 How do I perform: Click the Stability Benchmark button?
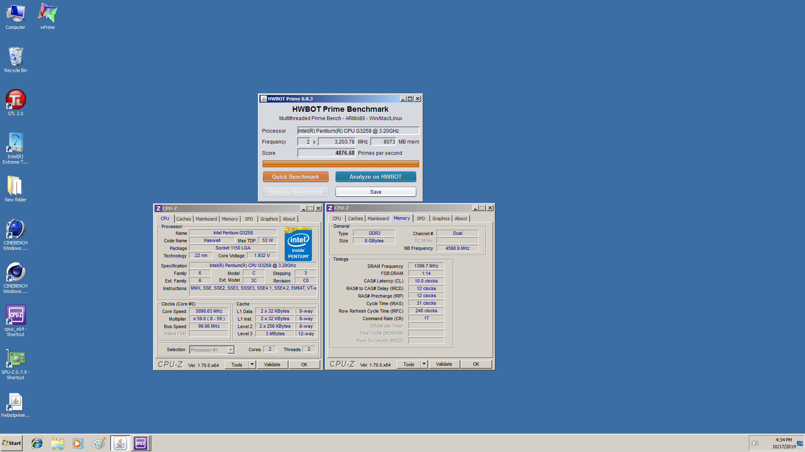tap(296, 192)
